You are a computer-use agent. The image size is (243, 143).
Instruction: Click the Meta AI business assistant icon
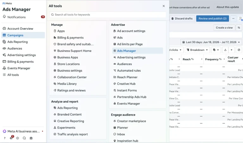click(x=4, y=131)
